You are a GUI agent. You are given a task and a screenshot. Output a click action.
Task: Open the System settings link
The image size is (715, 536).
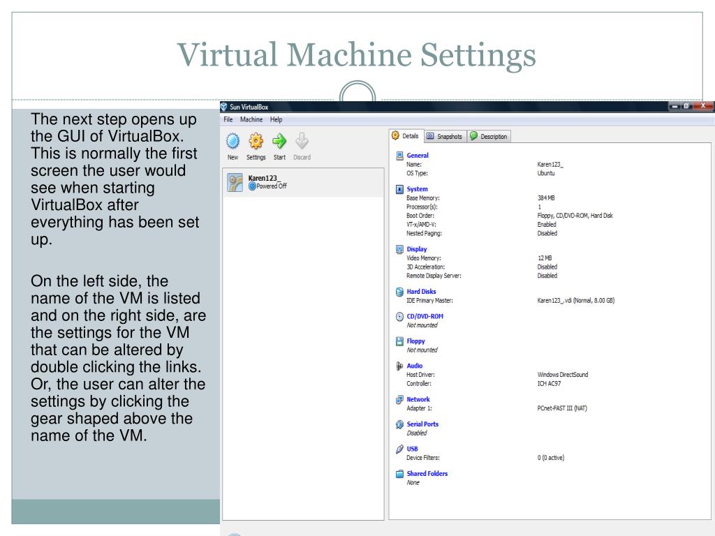point(418,189)
